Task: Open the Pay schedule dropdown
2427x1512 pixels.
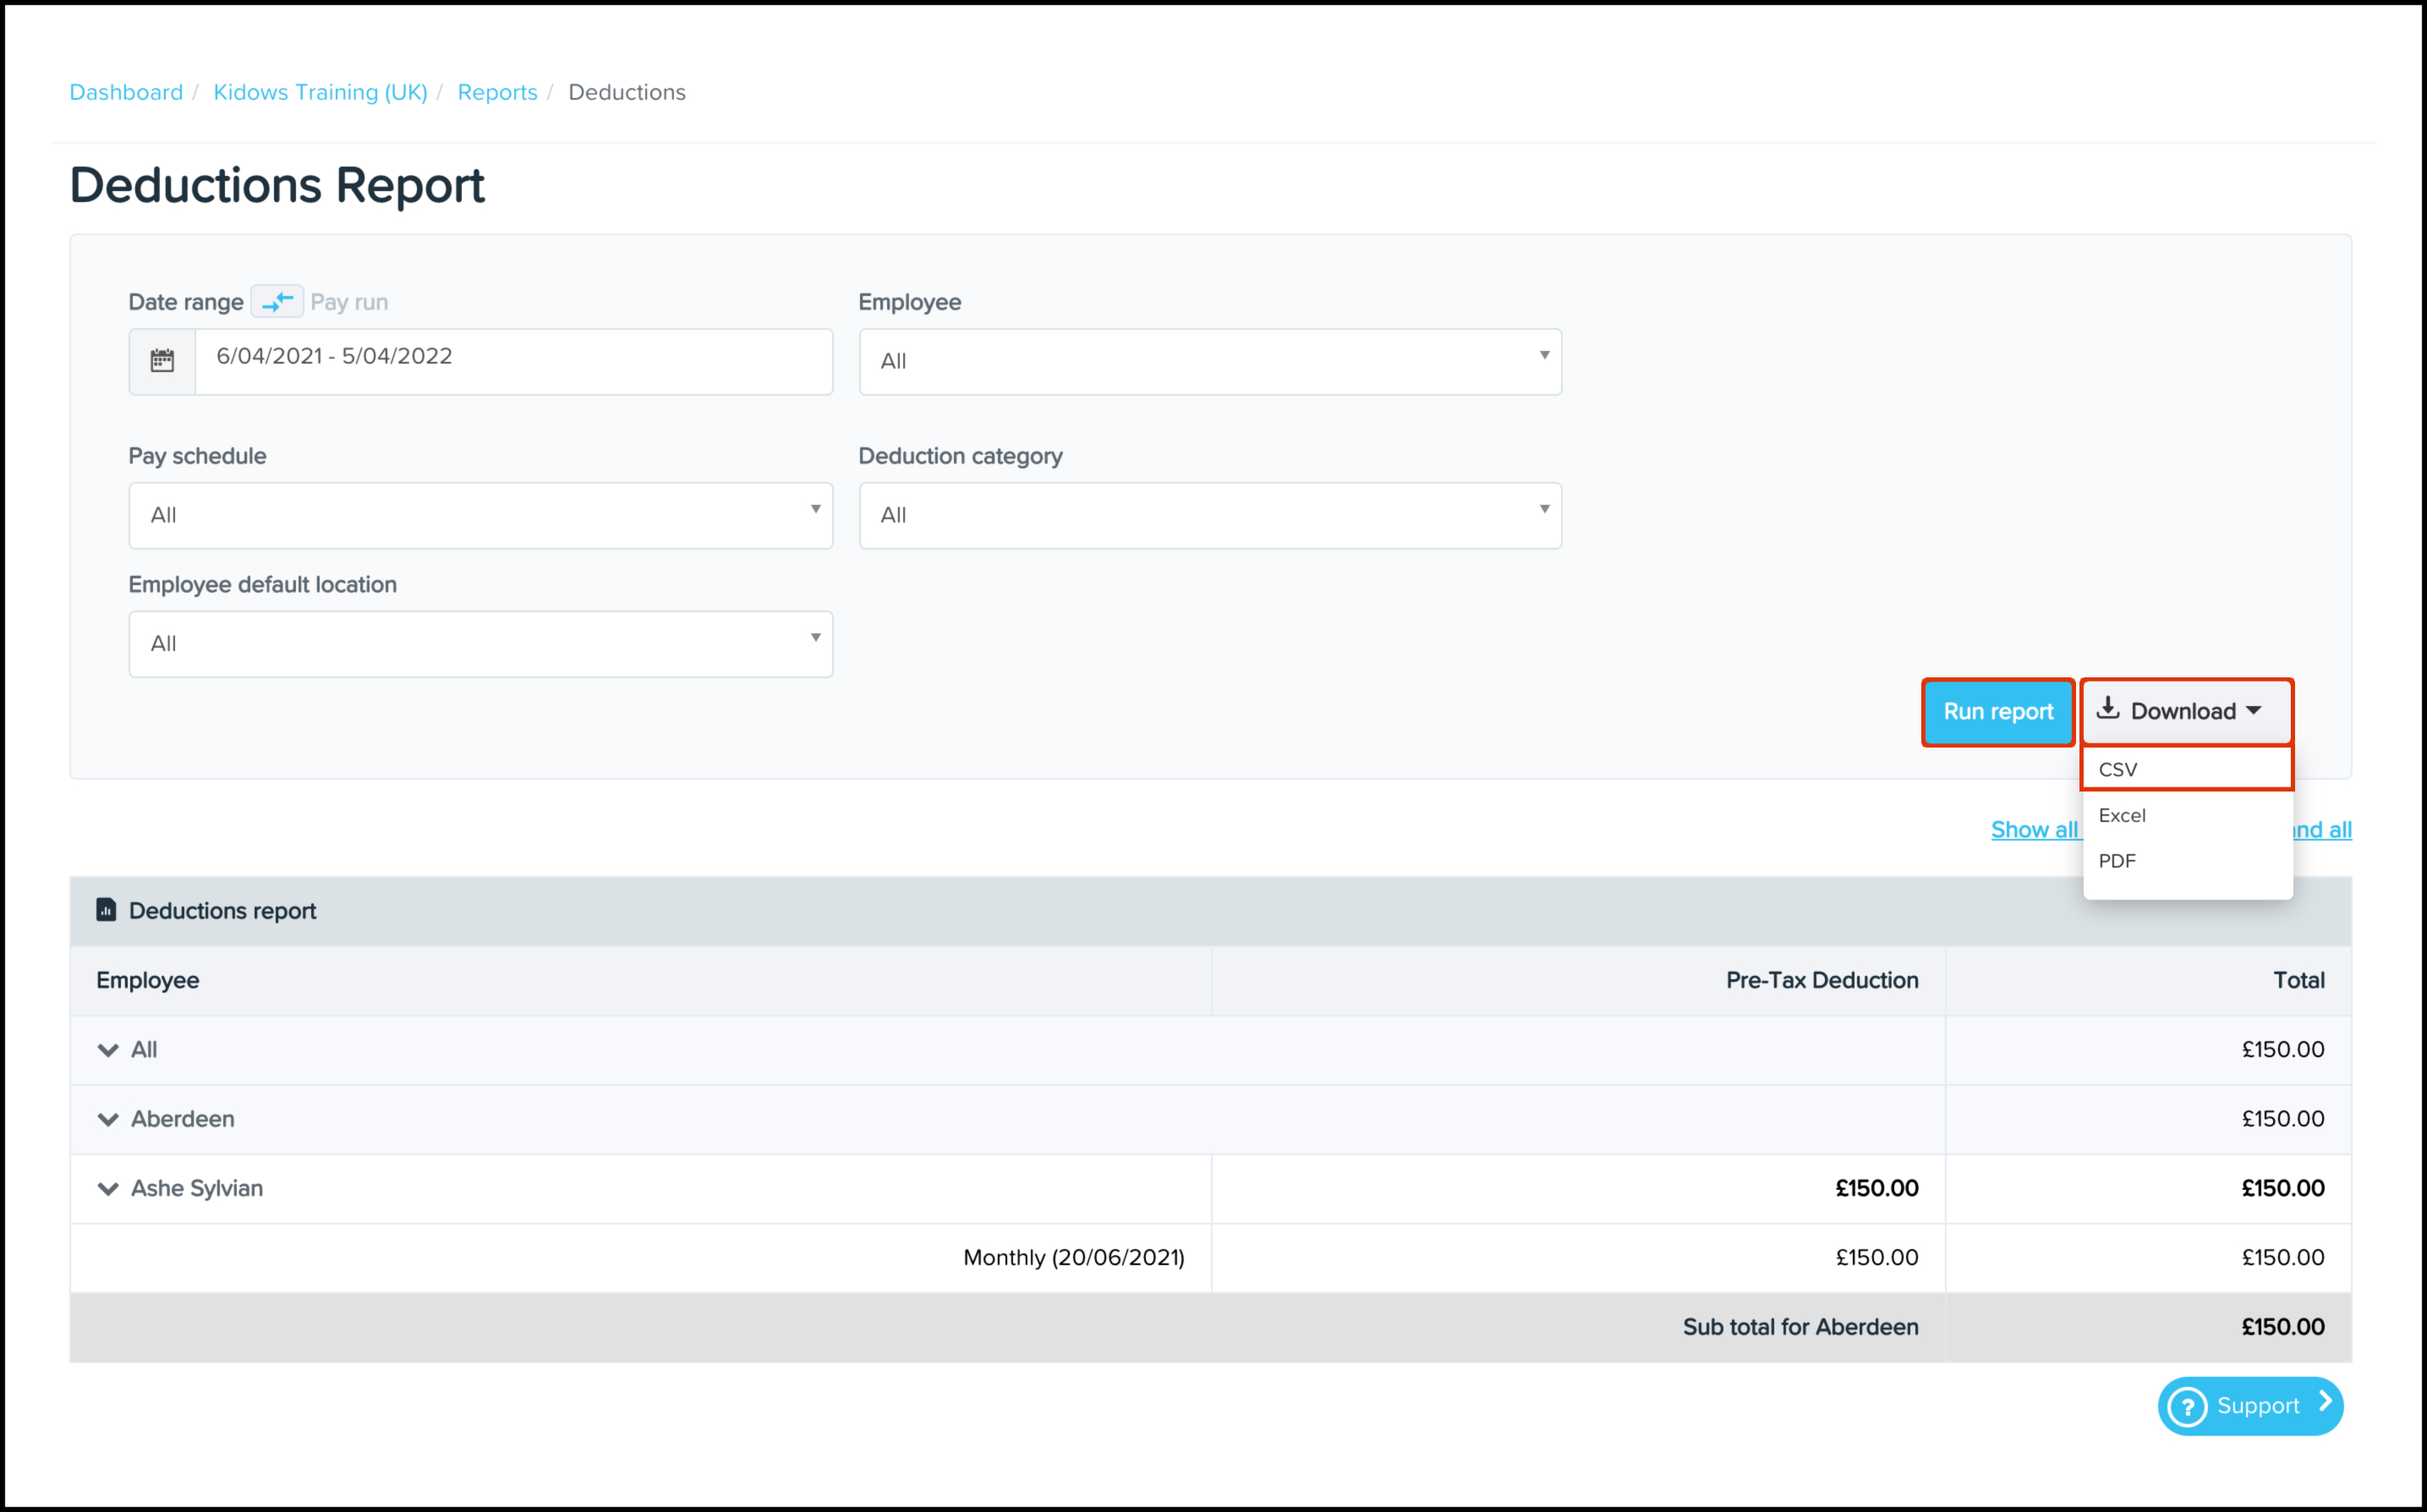Action: (x=480, y=515)
